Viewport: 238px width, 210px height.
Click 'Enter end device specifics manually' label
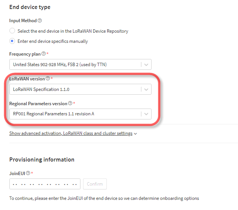(x=53, y=41)
